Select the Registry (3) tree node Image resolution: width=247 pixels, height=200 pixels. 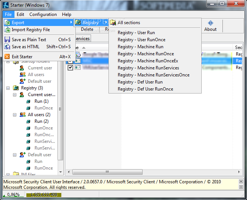tap(32, 88)
